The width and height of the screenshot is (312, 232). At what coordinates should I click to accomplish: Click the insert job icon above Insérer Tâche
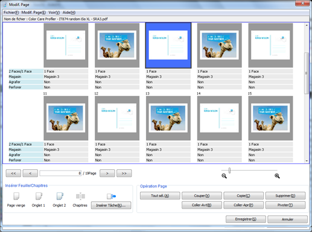click(111, 196)
